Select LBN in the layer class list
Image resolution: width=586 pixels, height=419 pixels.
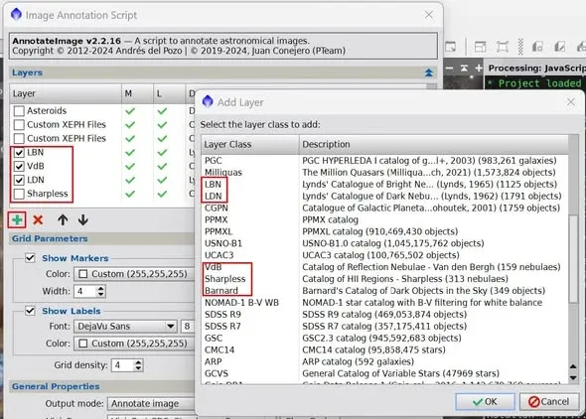point(213,185)
